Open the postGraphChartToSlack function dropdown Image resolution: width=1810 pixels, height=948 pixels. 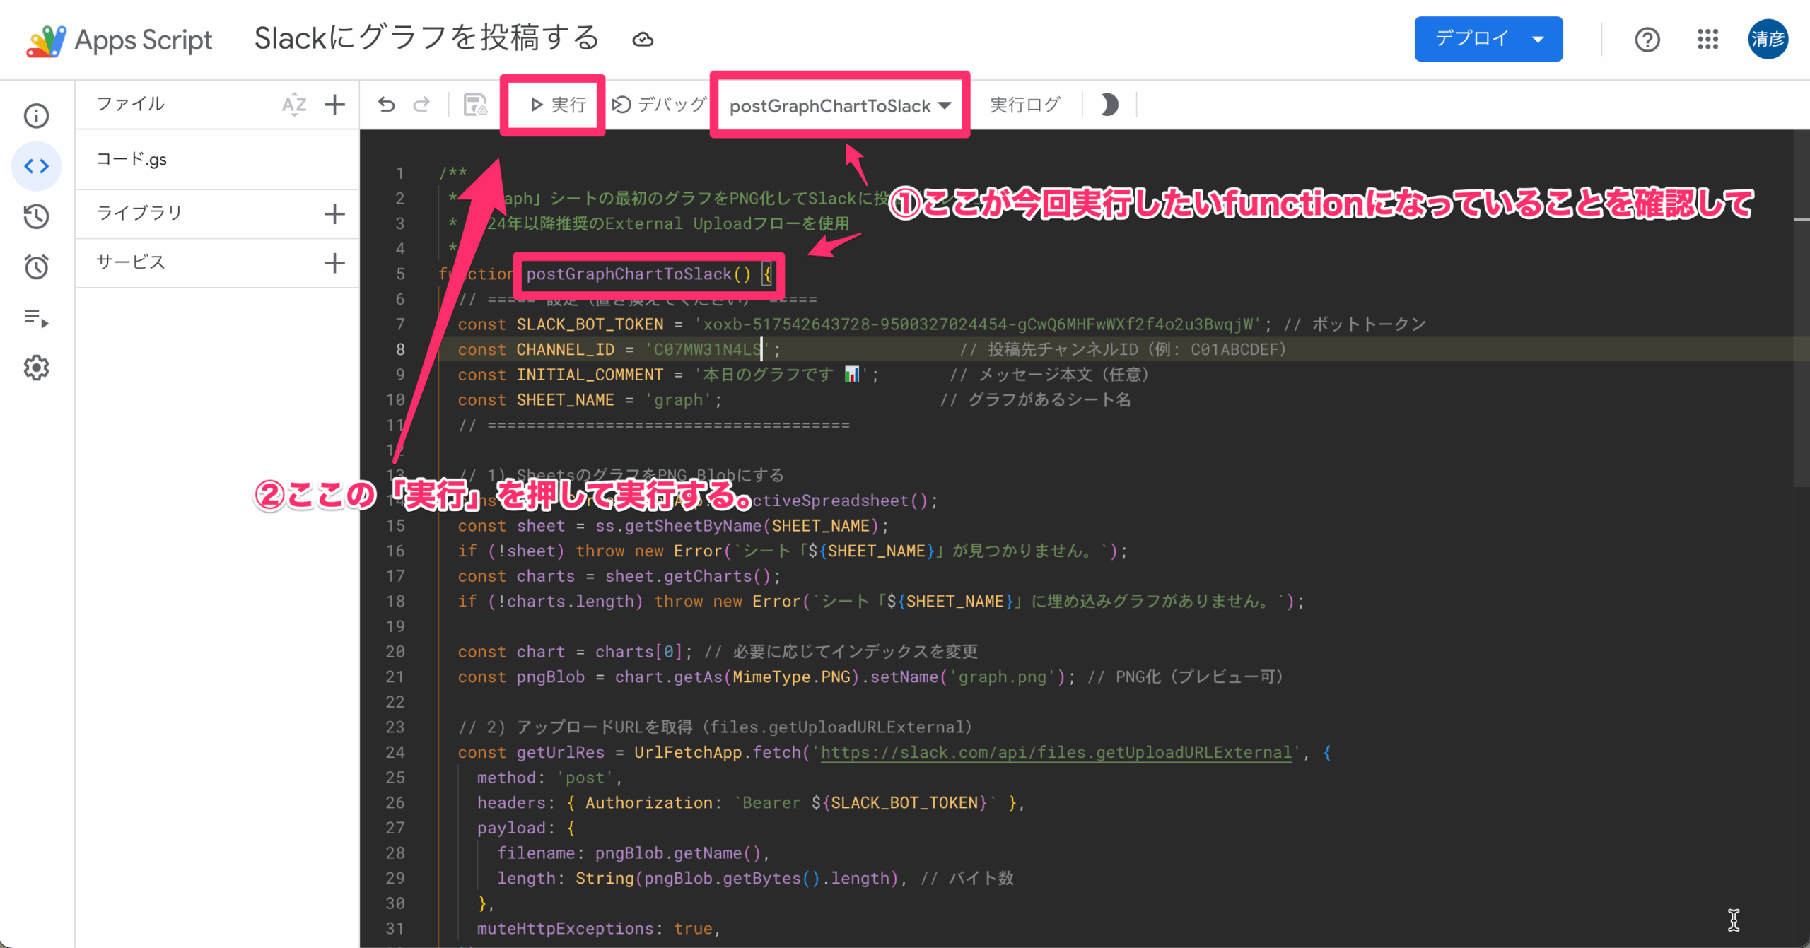pyautogui.click(x=840, y=105)
